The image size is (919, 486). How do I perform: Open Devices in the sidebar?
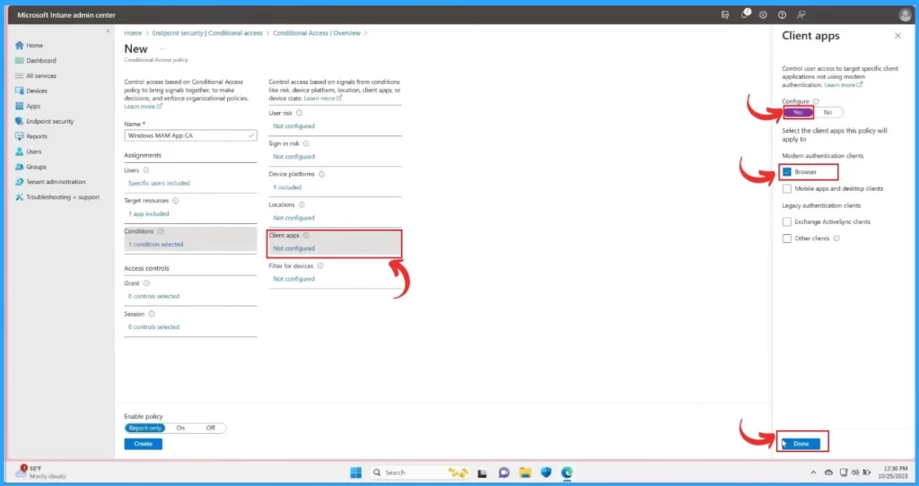point(31,91)
